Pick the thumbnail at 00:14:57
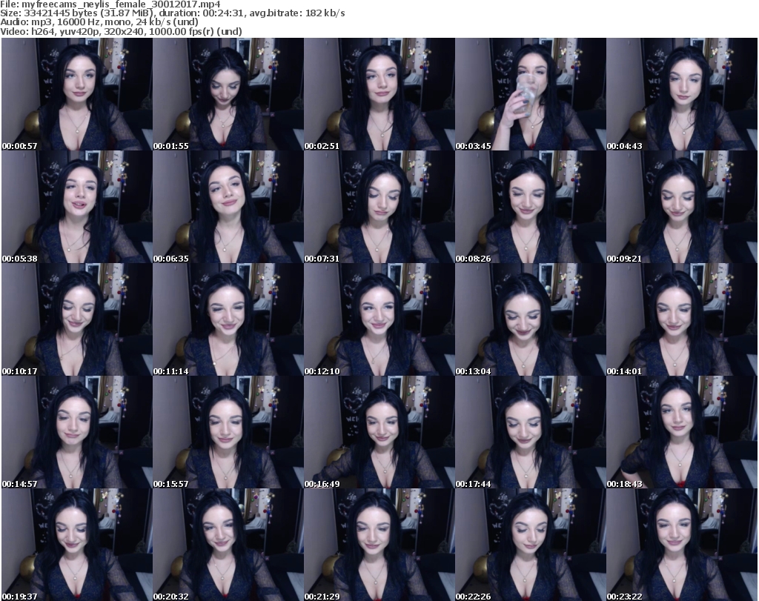 77,433
